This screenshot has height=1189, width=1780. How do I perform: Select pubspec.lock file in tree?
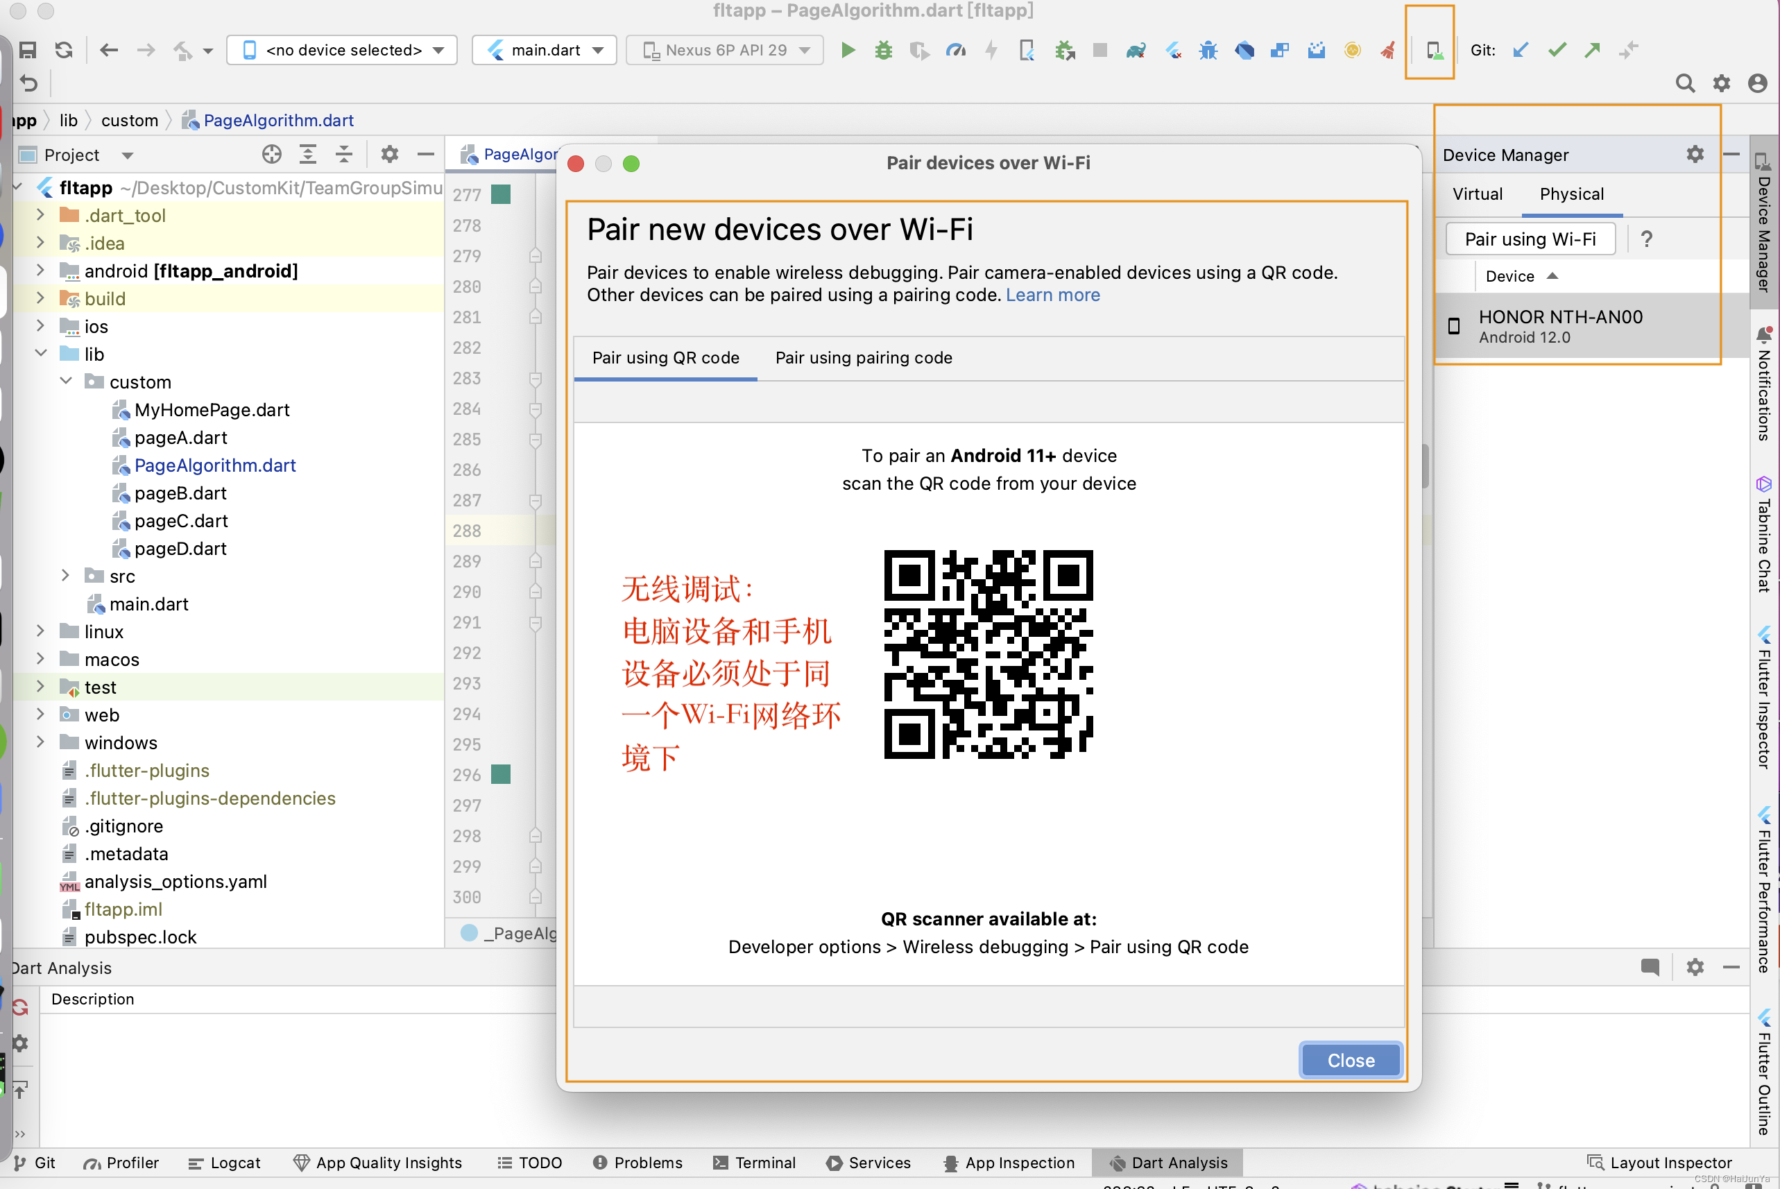tap(140, 936)
